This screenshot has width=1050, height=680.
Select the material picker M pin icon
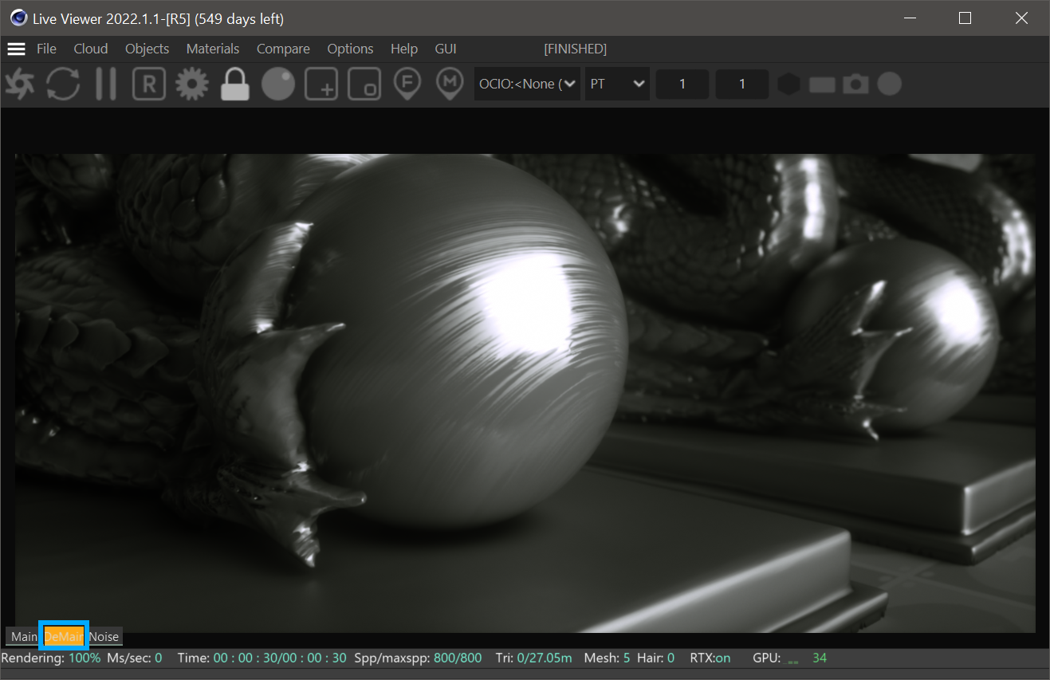pyautogui.click(x=450, y=84)
